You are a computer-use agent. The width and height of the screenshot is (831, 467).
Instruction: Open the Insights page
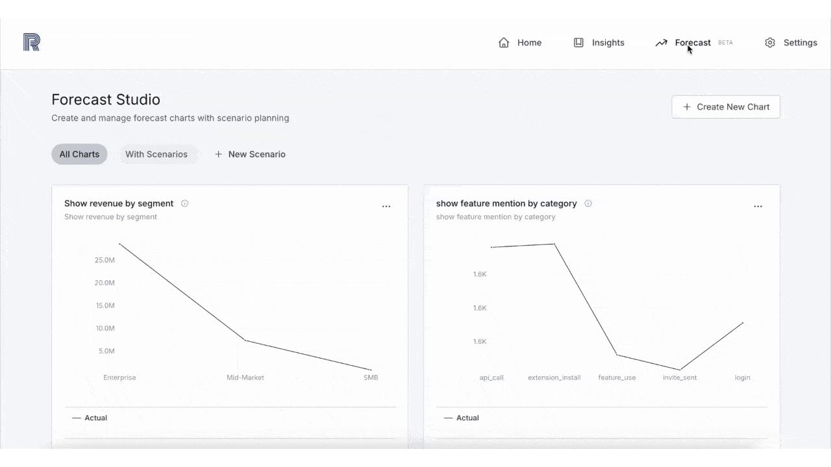coord(608,43)
